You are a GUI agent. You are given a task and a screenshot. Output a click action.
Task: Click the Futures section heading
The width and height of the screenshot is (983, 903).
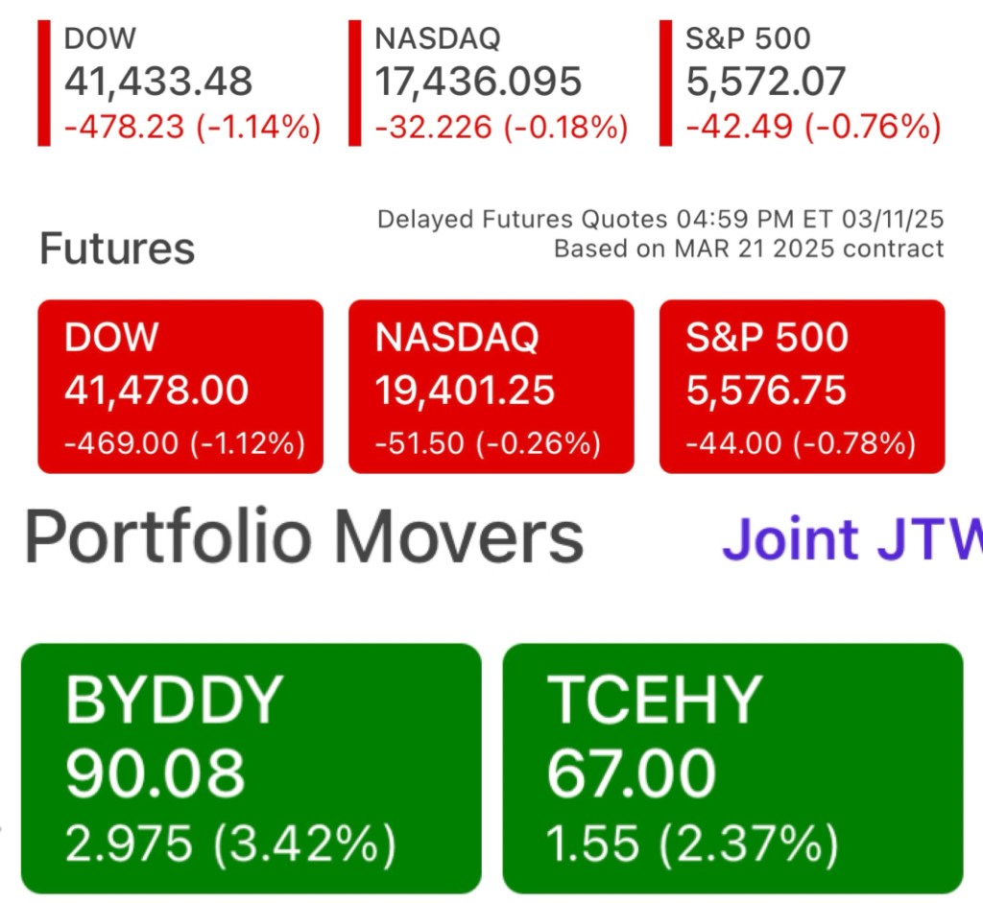pos(117,249)
